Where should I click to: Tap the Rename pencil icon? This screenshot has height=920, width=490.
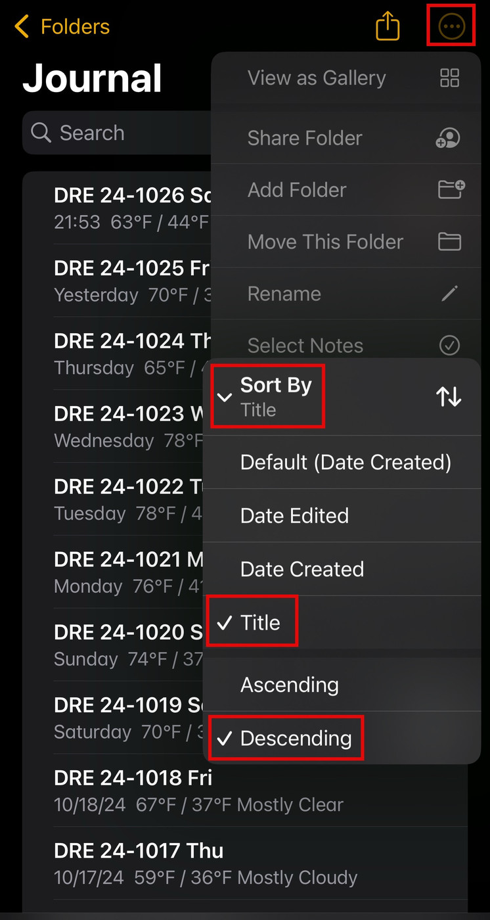click(x=449, y=294)
